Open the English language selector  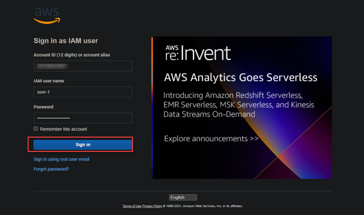[183, 197]
